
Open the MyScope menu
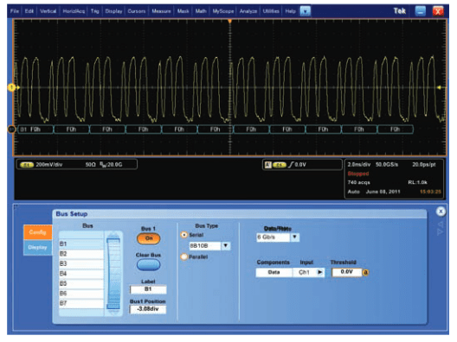(223, 11)
